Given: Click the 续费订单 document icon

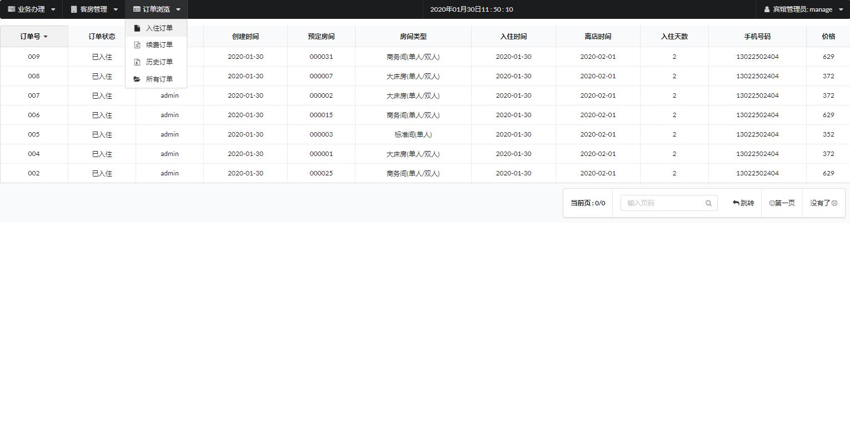Looking at the screenshot, I should (137, 44).
